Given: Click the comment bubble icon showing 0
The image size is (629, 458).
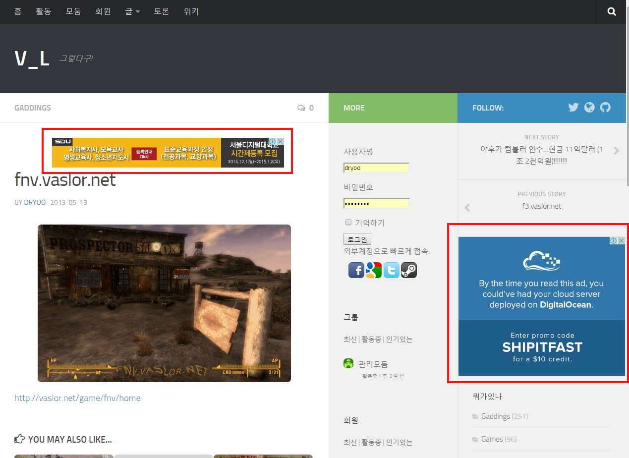Looking at the screenshot, I should coord(301,108).
